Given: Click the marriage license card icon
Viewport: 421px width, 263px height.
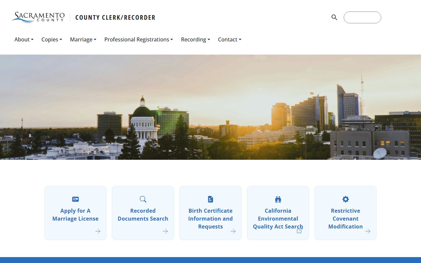Looking at the screenshot, I should click(x=75, y=199).
